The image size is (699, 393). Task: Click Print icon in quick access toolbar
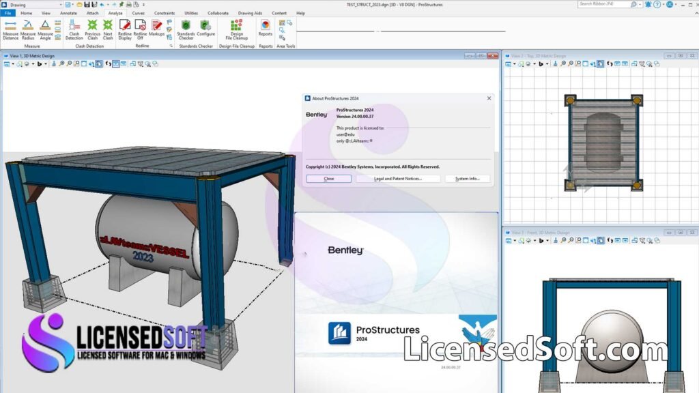[x=128, y=5]
